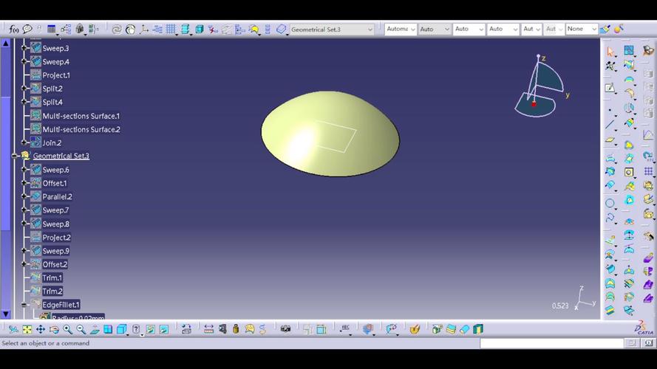The height and width of the screenshot is (369, 657).
Task: Select the Rotate view tool
Action: click(54, 329)
